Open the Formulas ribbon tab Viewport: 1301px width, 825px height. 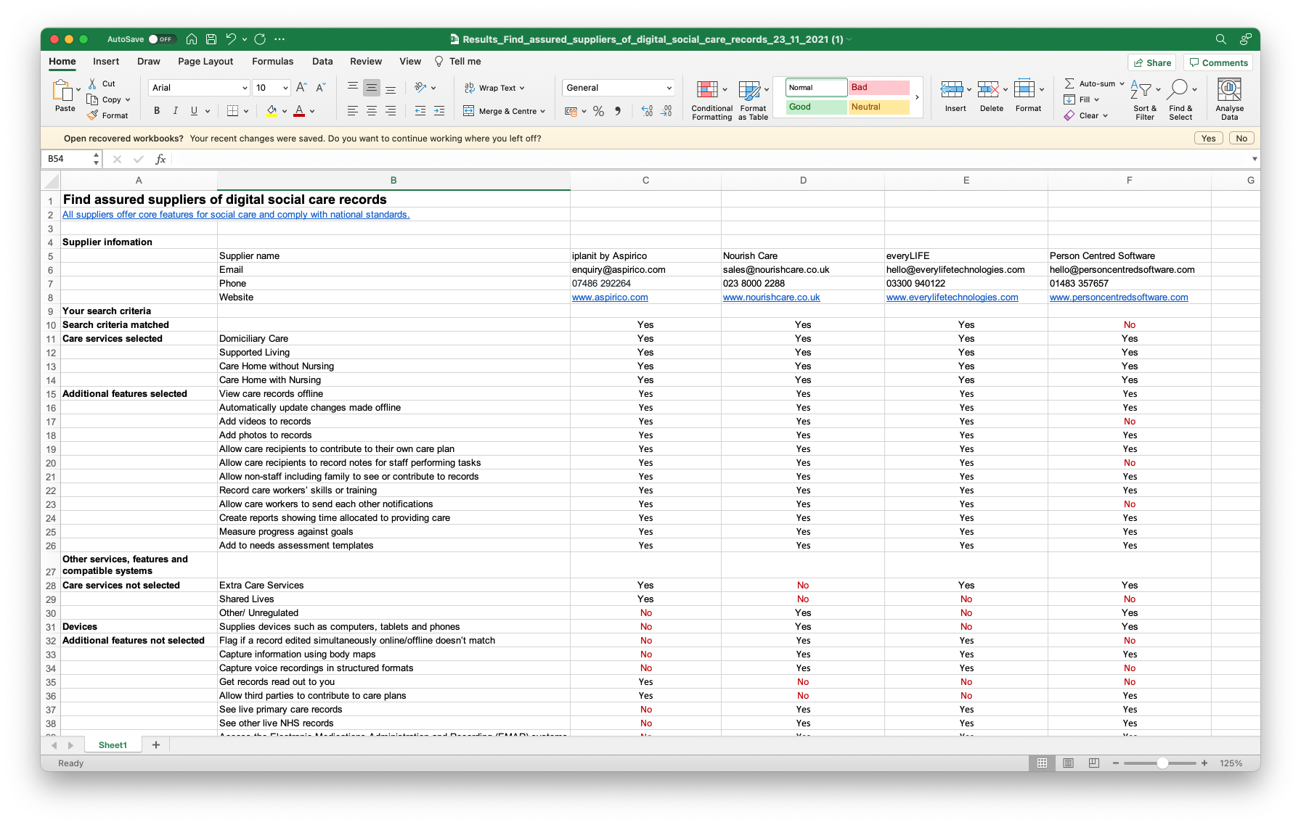click(273, 62)
